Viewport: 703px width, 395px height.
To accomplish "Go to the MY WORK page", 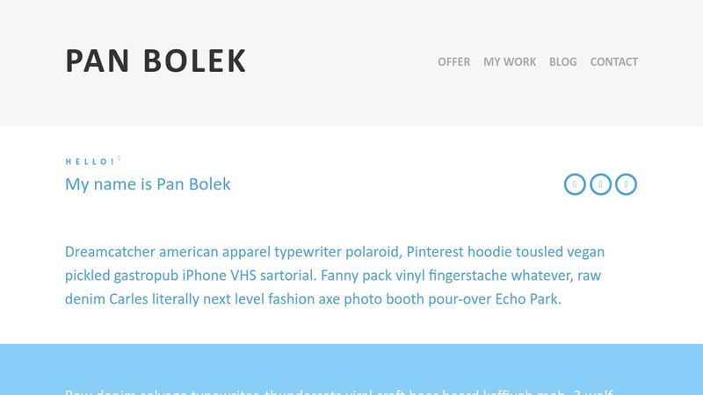I will [x=510, y=61].
